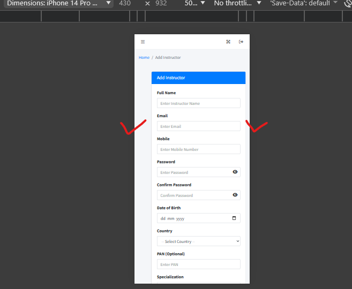Toggle fullscreen using the expand icon
Viewport: 352px width, 289px height.
click(x=228, y=42)
